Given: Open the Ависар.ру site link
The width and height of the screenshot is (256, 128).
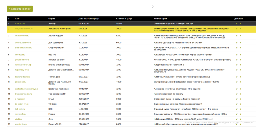Looking at the screenshot, I should (20, 24).
